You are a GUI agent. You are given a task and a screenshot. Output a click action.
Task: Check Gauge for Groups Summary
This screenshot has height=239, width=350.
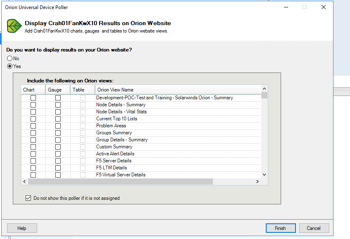pos(58,133)
